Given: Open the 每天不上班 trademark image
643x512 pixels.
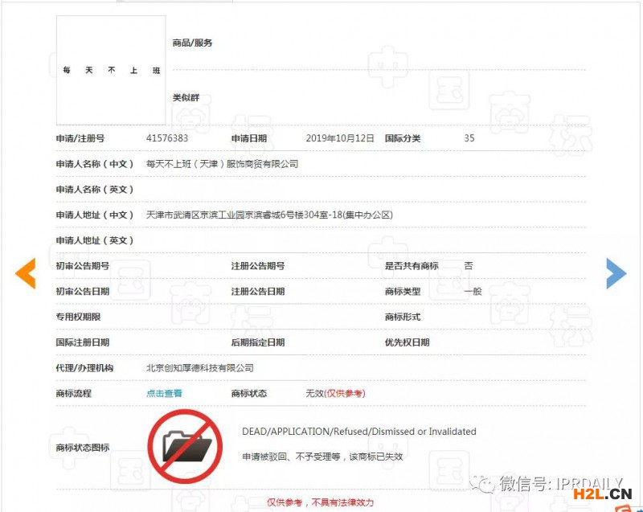Looking at the screenshot, I should [x=111, y=70].
